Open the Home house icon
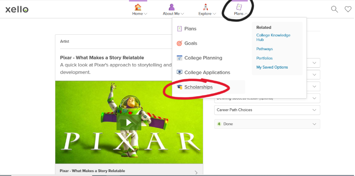The height and width of the screenshot is (176, 355). 138,7
